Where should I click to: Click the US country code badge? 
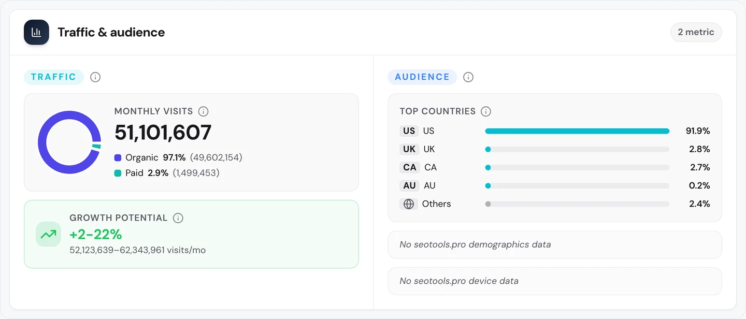(x=409, y=131)
